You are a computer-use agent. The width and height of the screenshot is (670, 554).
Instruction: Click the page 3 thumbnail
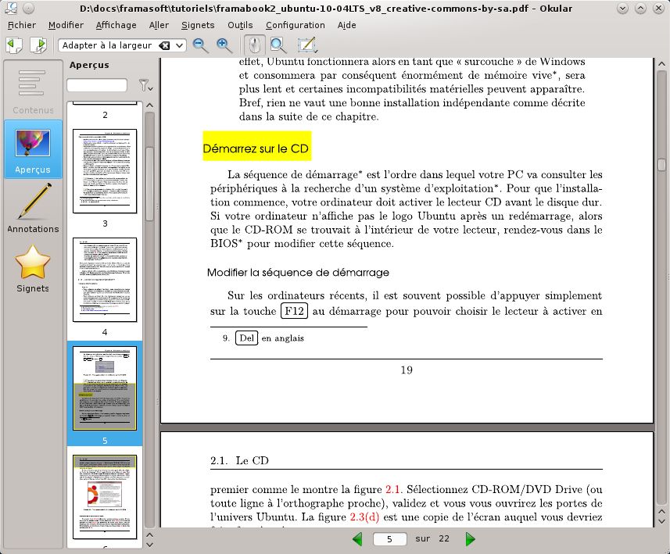point(105,171)
